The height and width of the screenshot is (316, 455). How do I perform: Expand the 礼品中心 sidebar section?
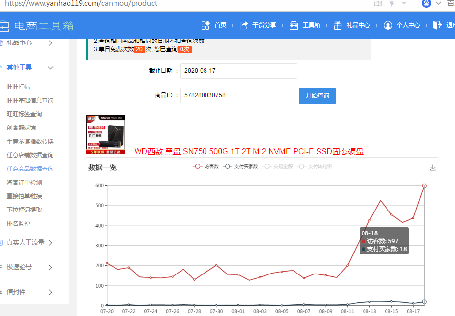[x=50, y=43]
